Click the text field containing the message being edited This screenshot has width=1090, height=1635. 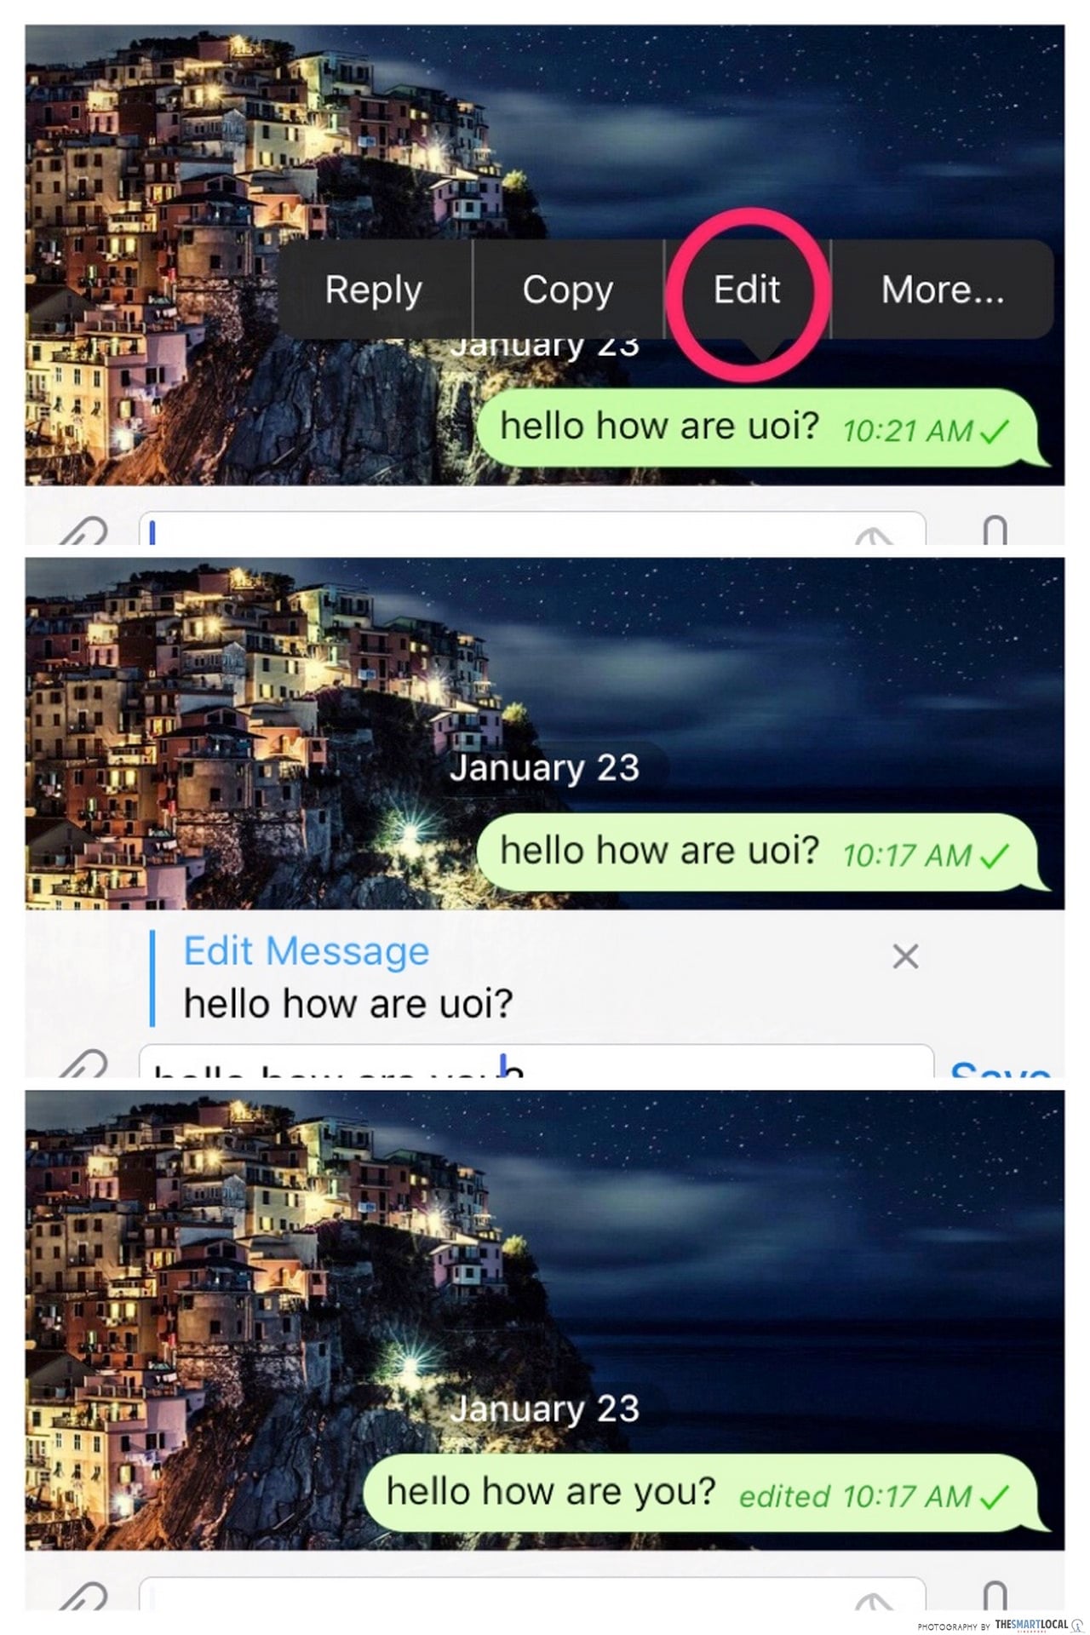click(x=536, y=1061)
